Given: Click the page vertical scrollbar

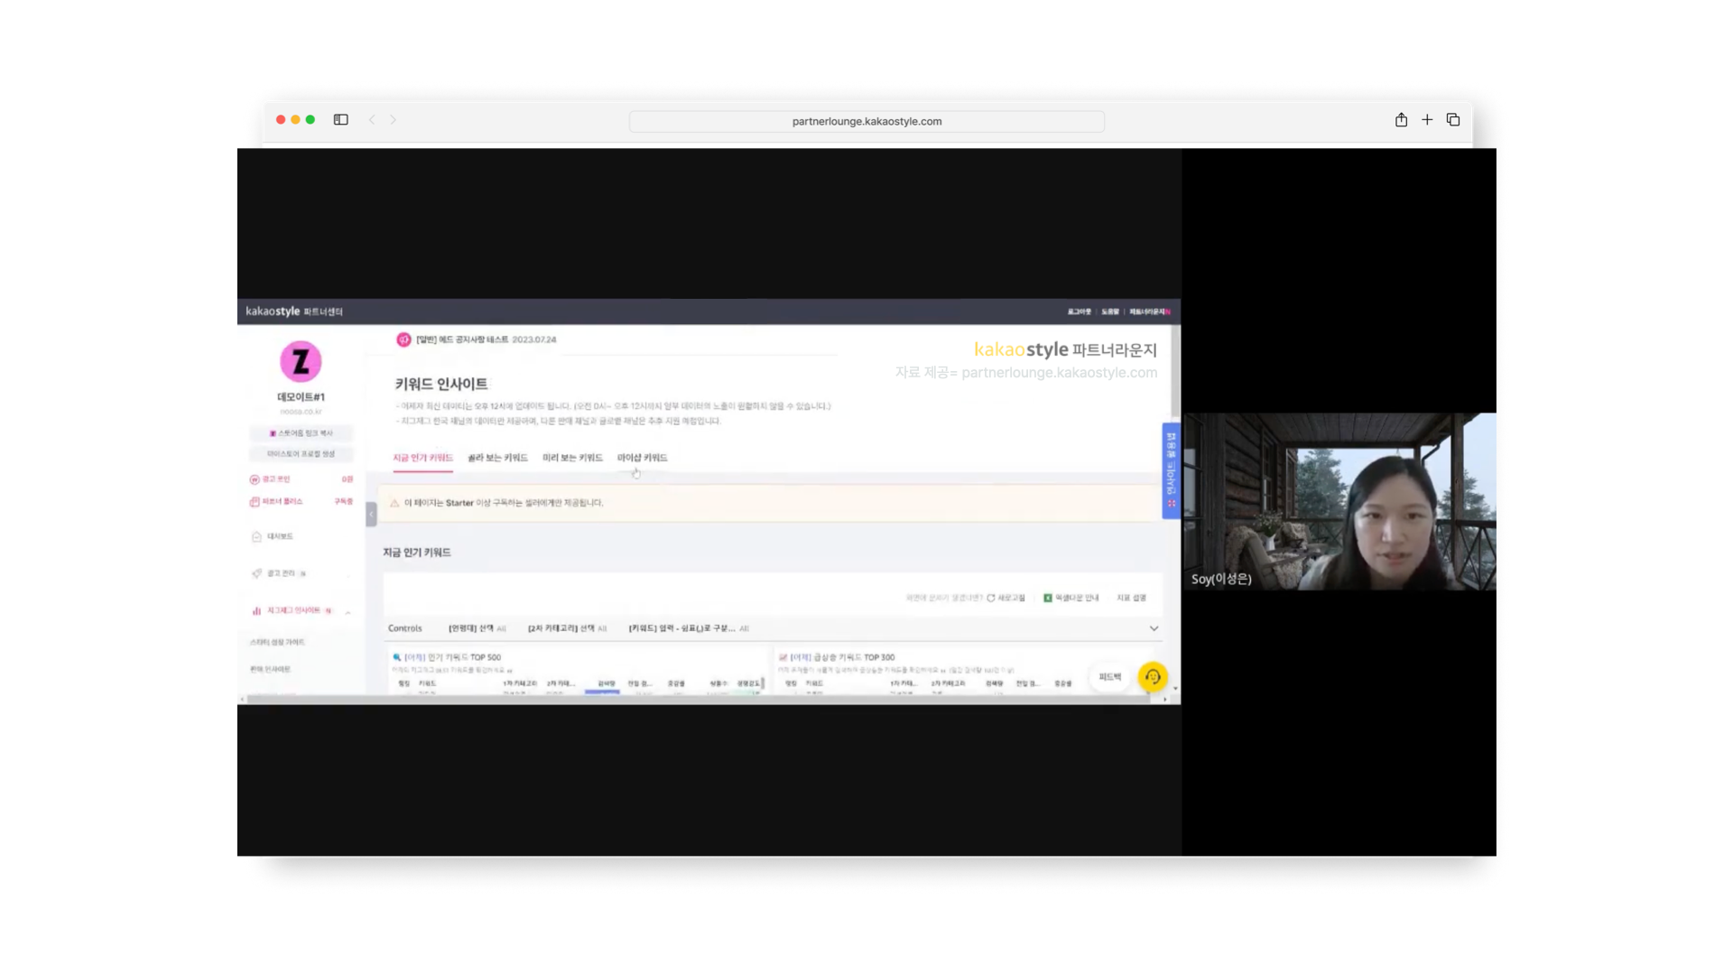Looking at the screenshot, I should click(1175, 370).
